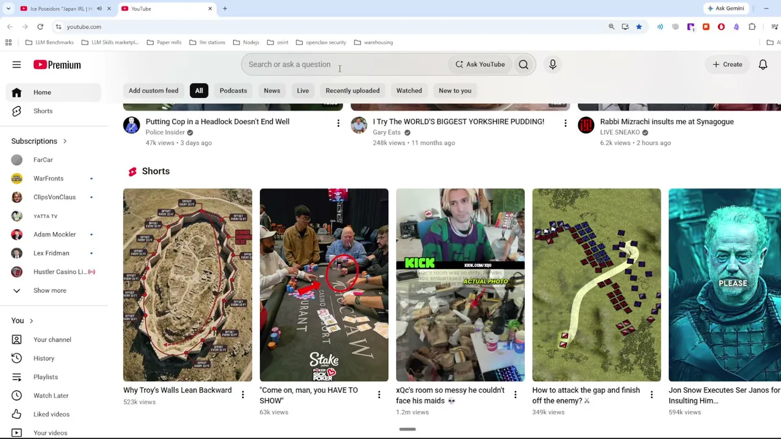Play the How to attack the gap short
The image size is (781, 439).
pos(597,285)
